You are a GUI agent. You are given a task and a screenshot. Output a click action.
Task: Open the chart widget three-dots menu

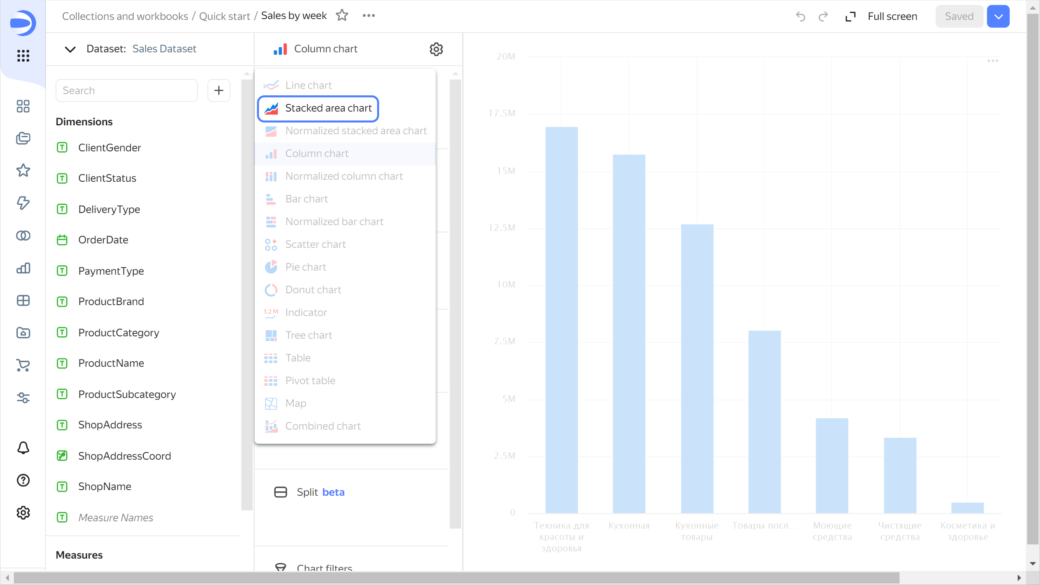(x=993, y=61)
